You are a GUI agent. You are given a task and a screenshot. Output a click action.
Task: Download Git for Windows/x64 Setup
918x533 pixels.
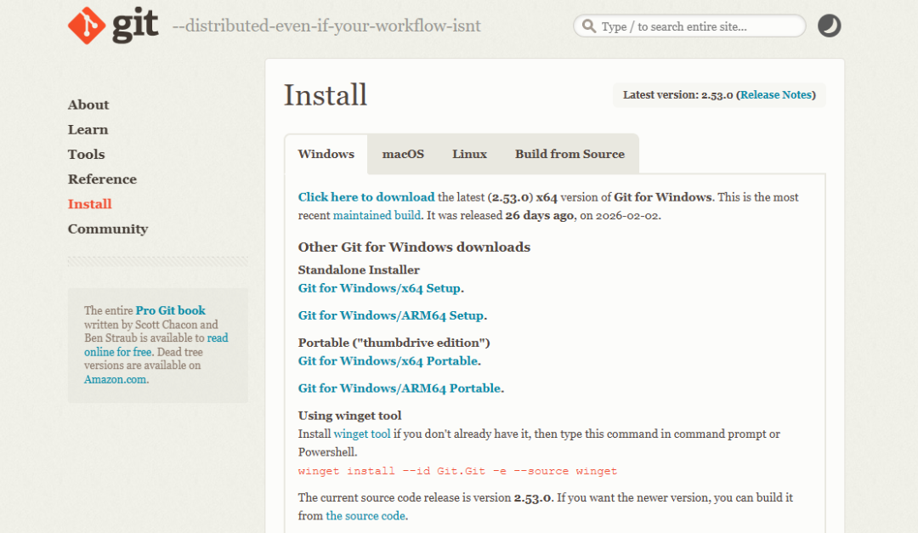click(379, 288)
